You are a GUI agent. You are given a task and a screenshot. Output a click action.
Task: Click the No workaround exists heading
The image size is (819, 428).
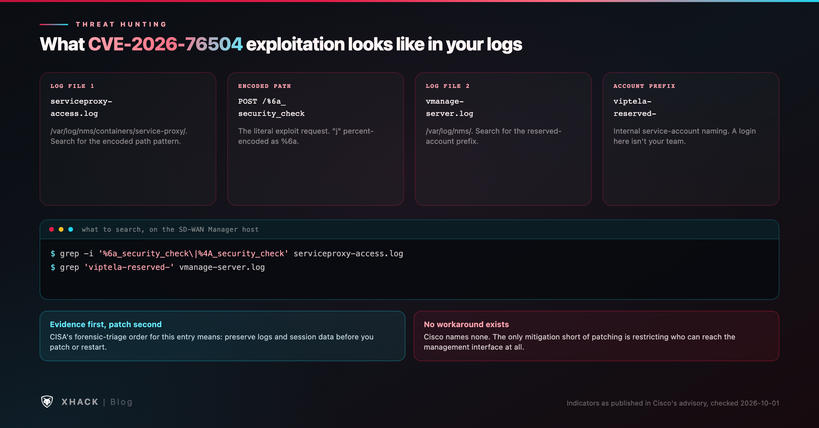[466, 324]
